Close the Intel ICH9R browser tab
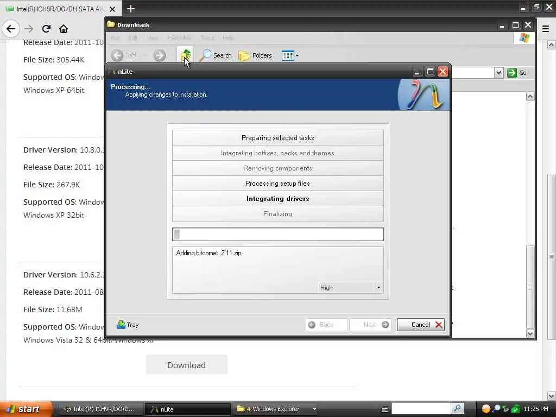Viewport: 556px width, 417px height. pyautogui.click(x=112, y=9)
